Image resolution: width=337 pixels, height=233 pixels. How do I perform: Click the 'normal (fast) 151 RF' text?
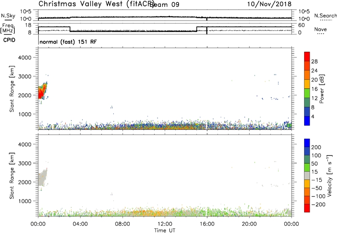pos(68,42)
